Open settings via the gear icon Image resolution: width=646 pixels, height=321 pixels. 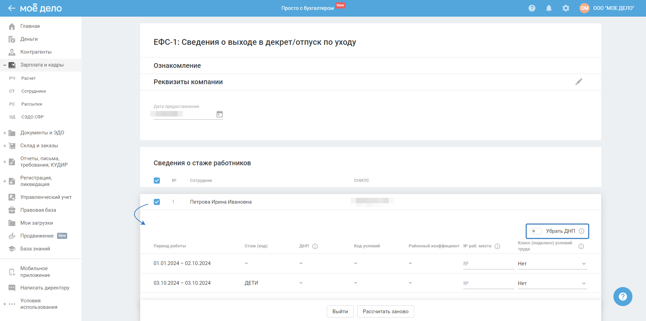tap(566, 8)
